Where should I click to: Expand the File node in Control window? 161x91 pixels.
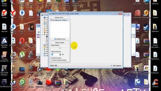pyautogui.click(x=43, y=28)
